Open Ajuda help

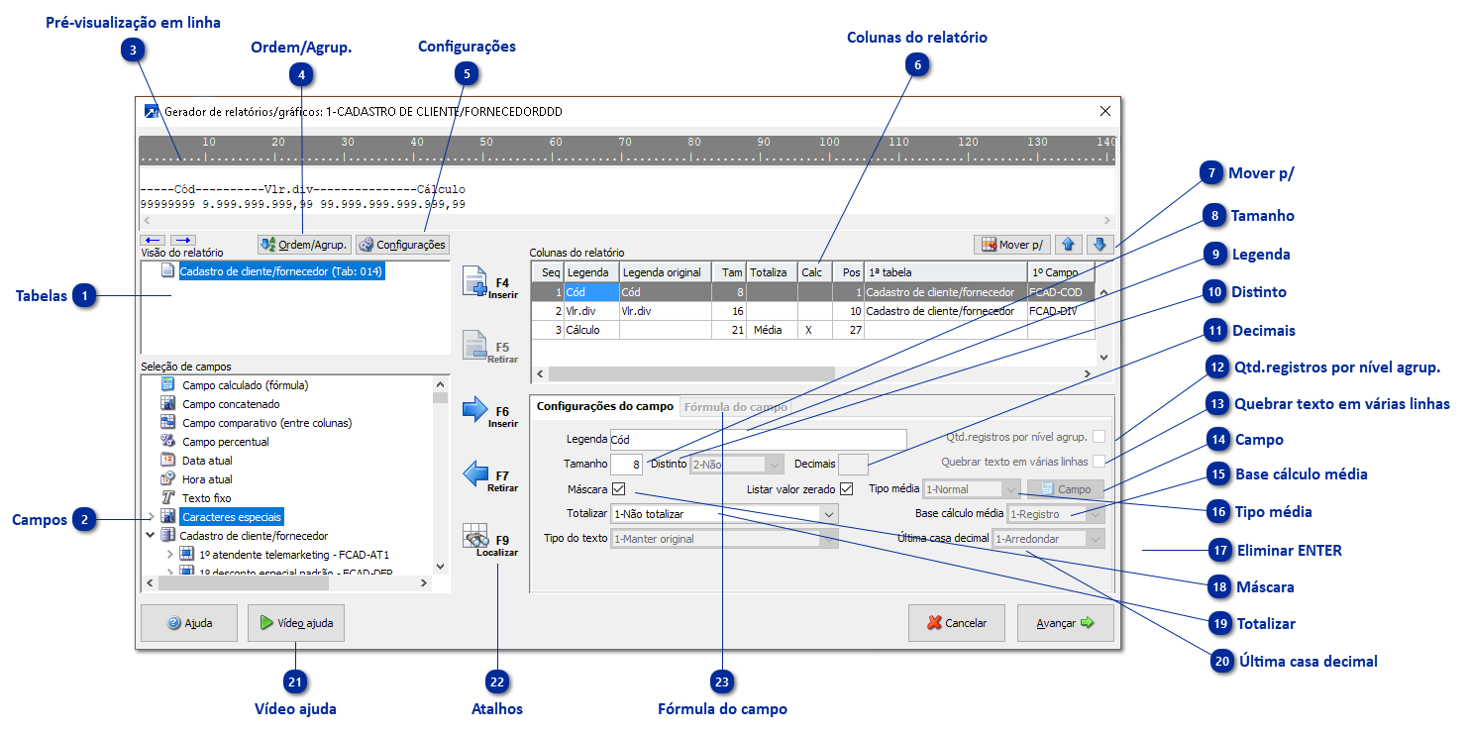[189, 624]
